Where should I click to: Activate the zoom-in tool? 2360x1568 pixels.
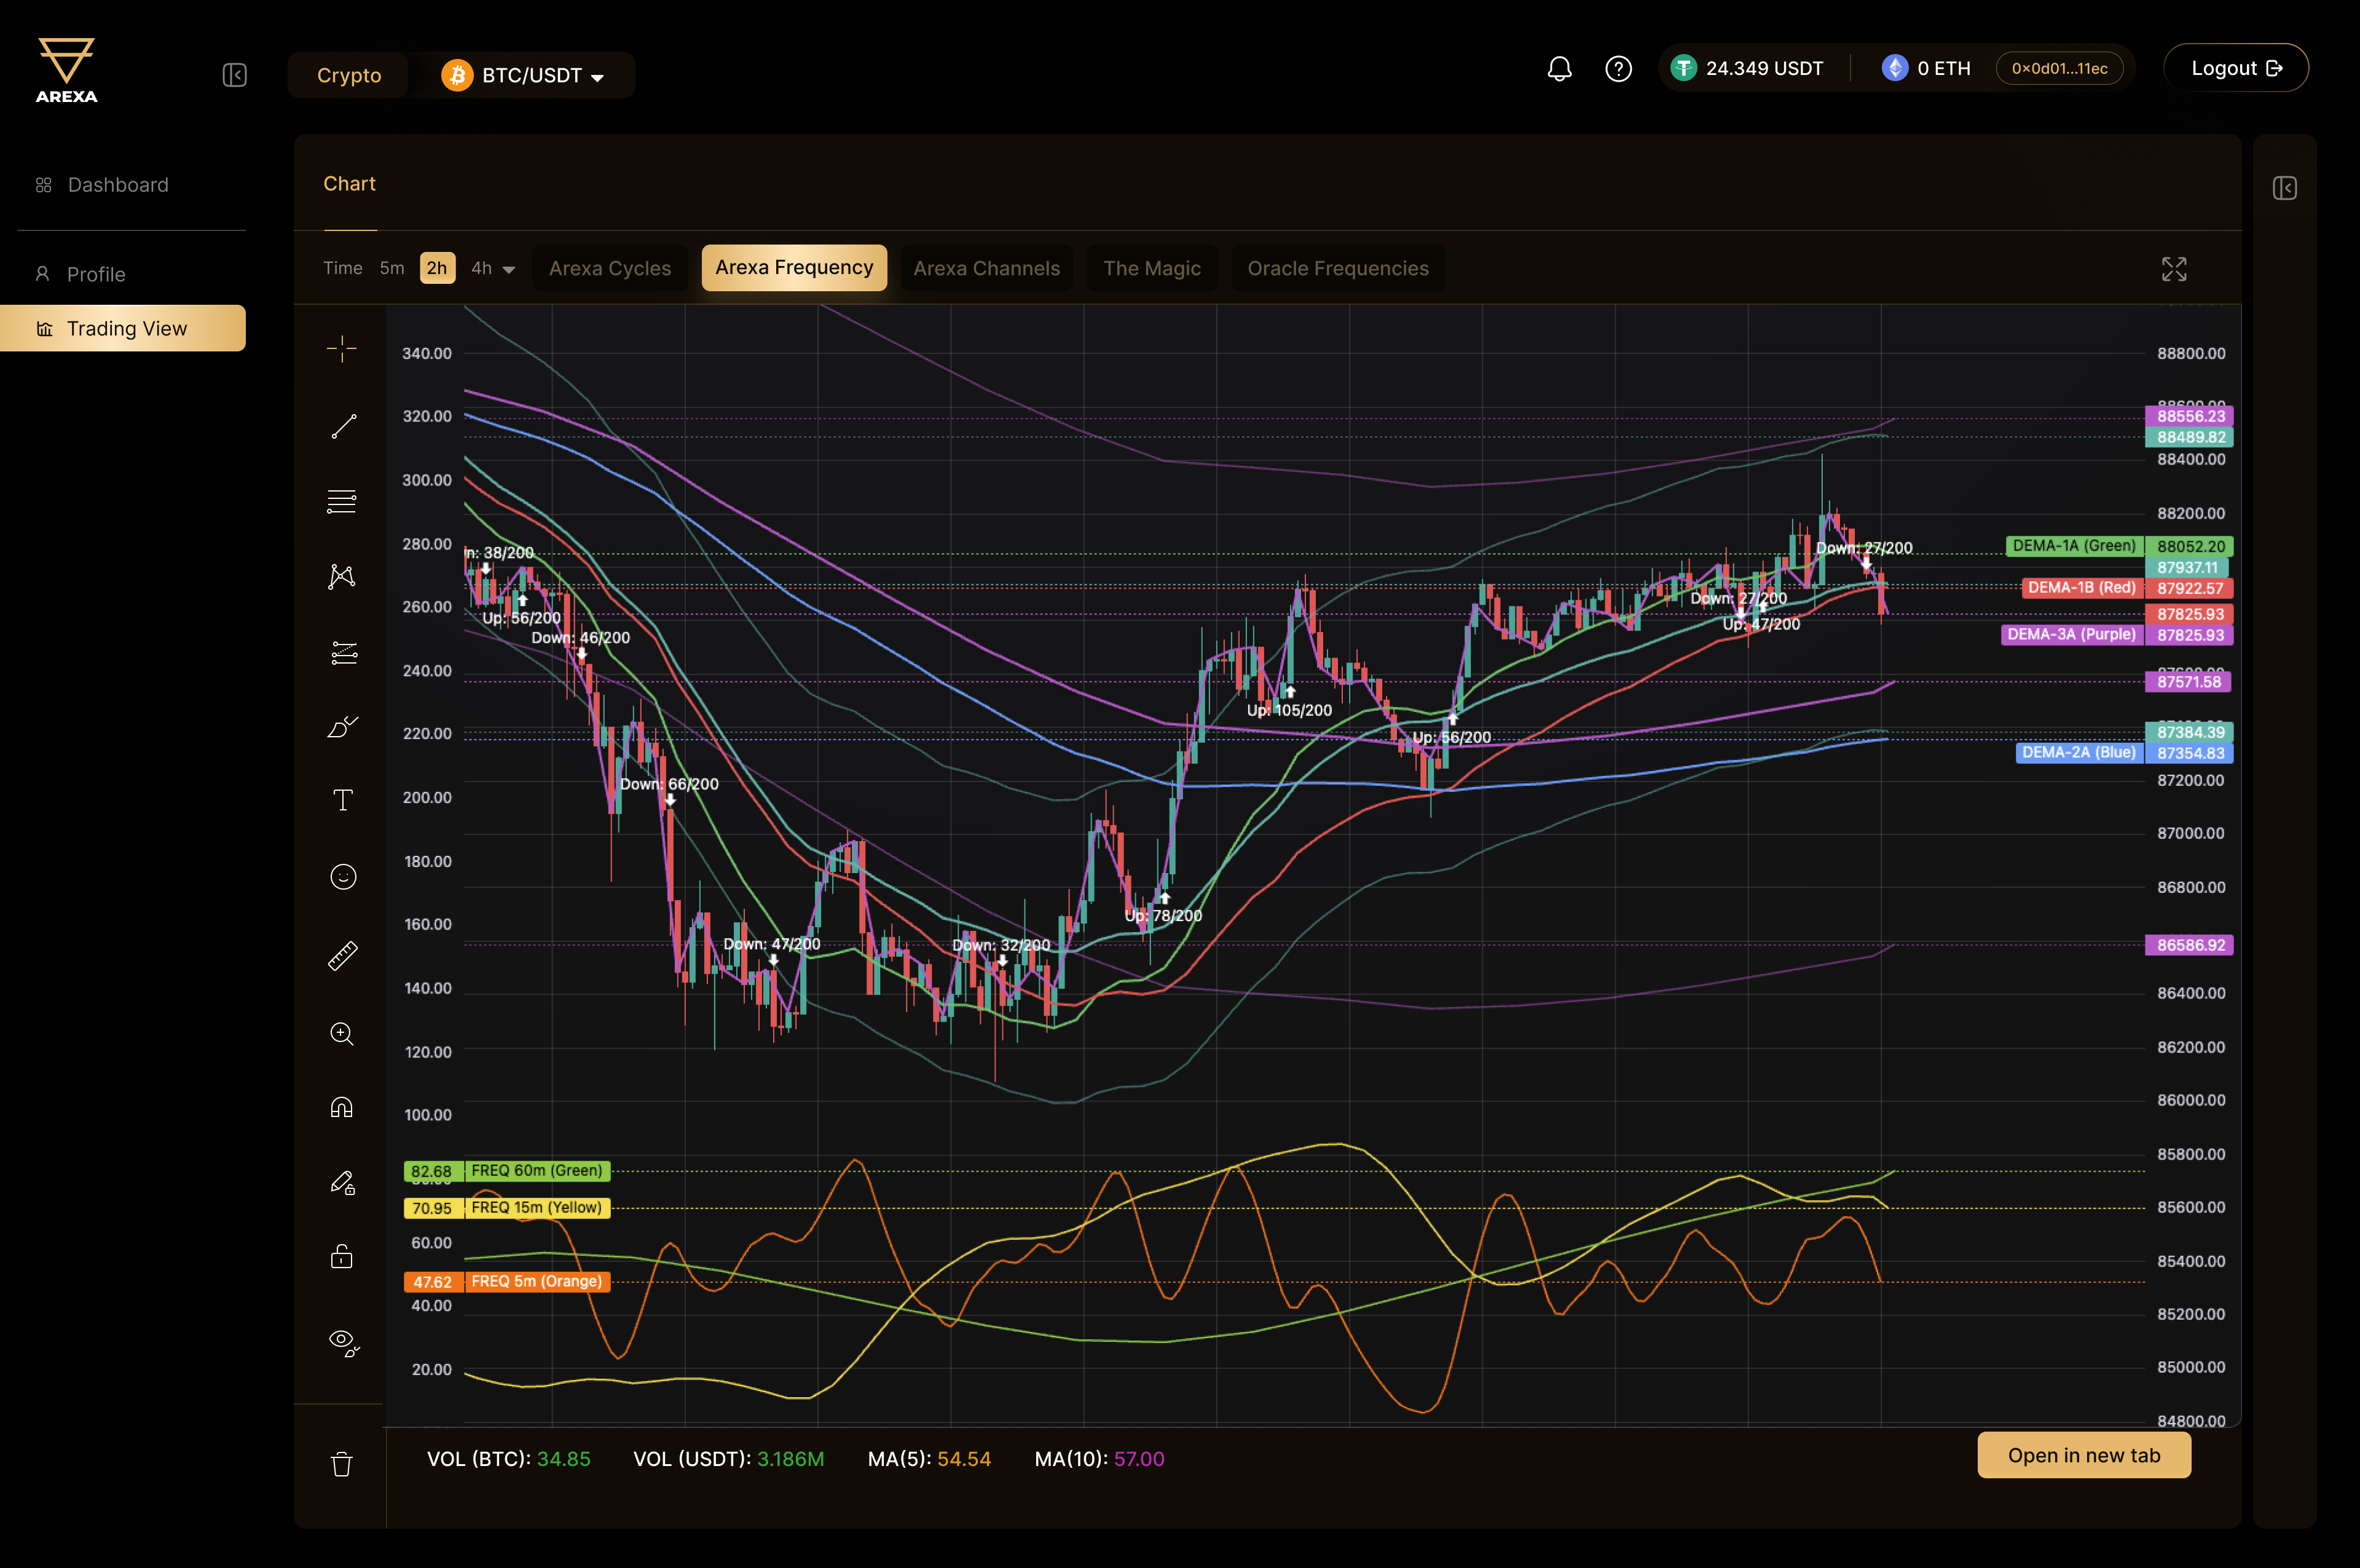[x=341, y=1034]
